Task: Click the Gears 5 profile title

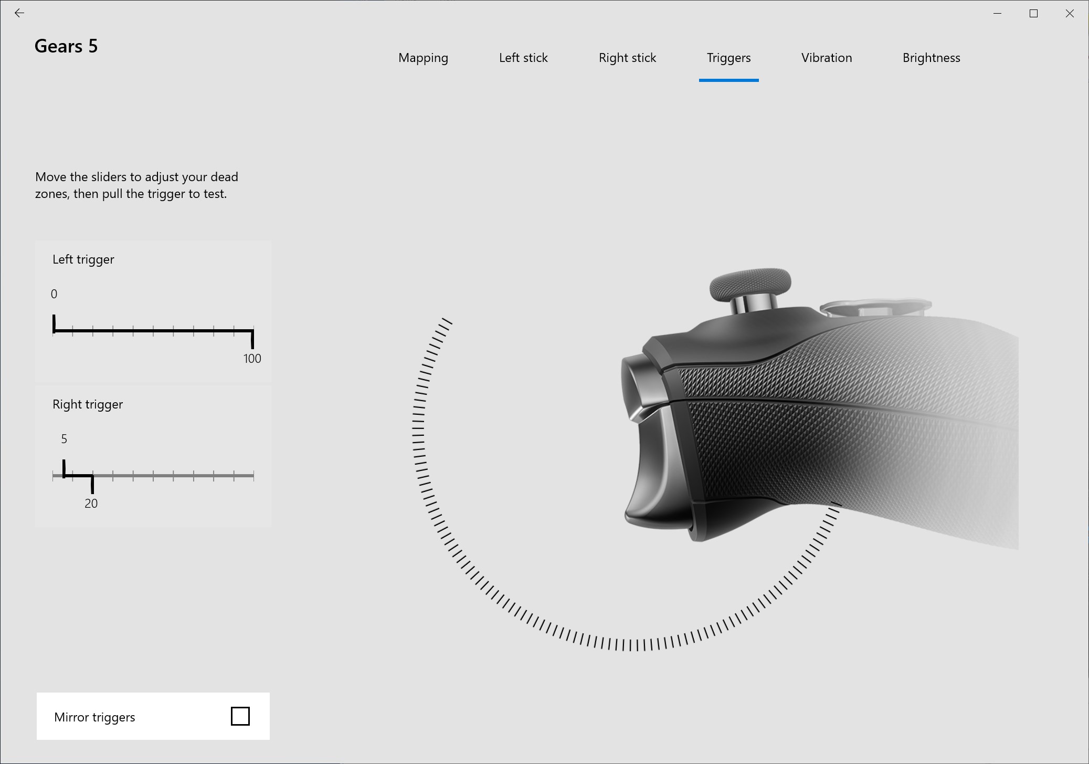Action: (67, 47)
